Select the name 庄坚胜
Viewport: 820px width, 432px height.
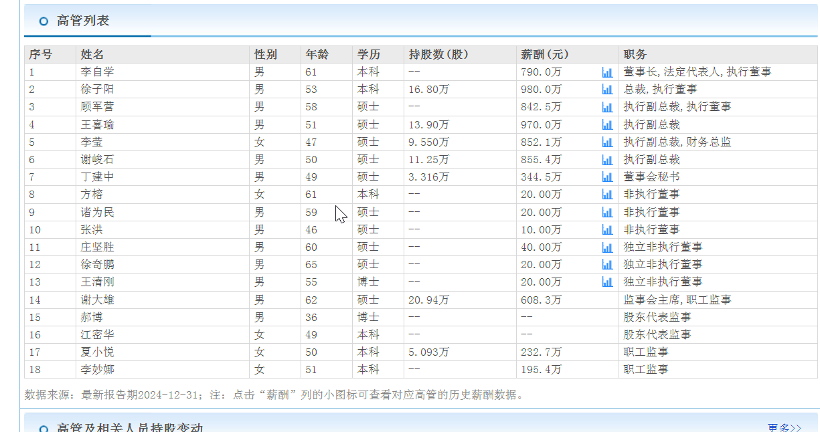tap(98, 247)
